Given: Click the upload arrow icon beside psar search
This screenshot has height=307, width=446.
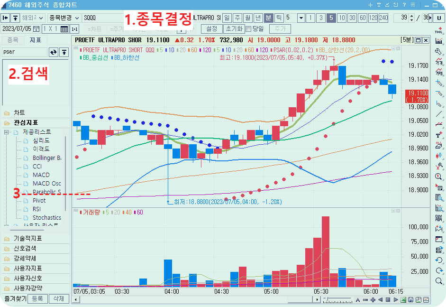Looking at the screenshot, I should point(64,52).
